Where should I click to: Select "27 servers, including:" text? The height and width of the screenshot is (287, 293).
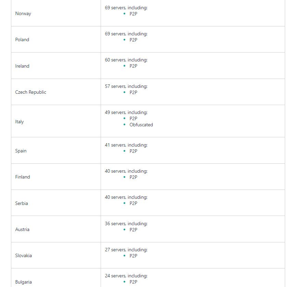(126, 250)
